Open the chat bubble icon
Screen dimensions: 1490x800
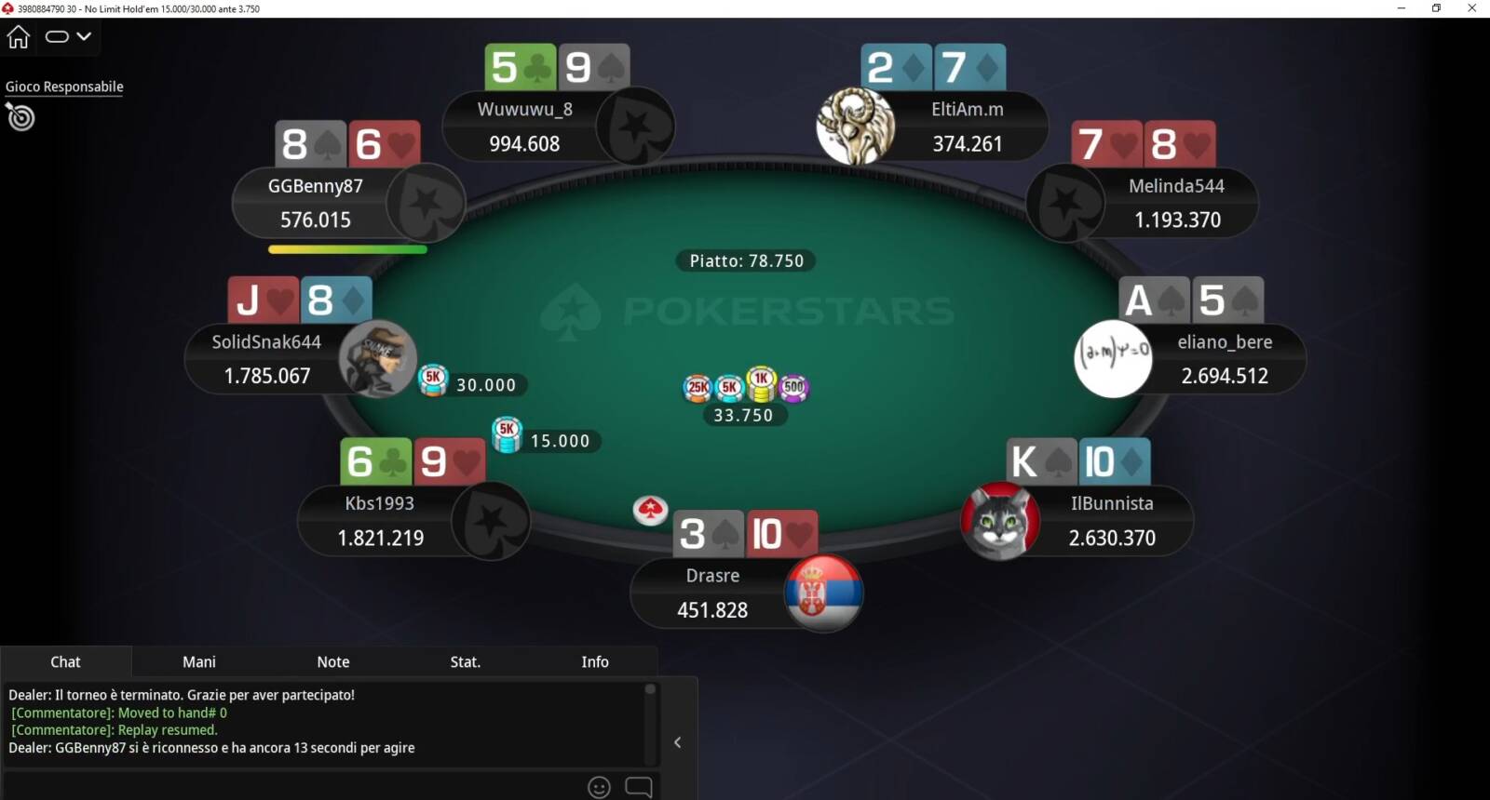[x=639, y=787]
